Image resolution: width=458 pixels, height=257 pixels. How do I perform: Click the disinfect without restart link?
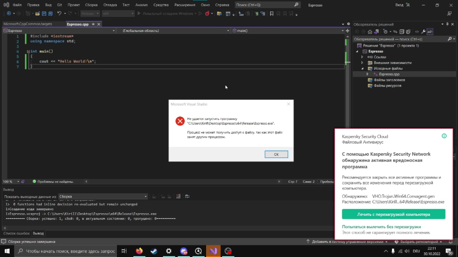click(x=381, y=227)
